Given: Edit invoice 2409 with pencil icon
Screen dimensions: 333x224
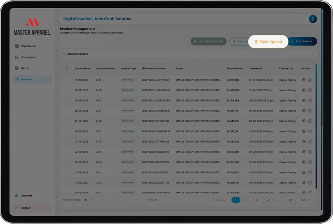Looking at the screenshot, I should [310, 90].
